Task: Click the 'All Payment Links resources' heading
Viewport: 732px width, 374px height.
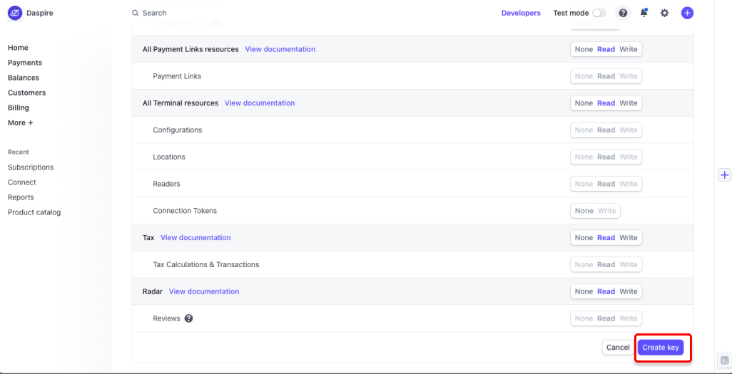Action: [x=190, y=49]
